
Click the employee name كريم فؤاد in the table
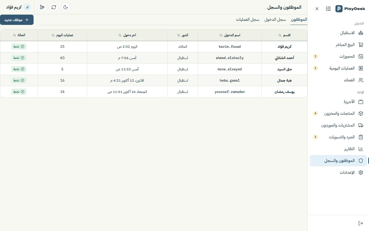point(284,47)
